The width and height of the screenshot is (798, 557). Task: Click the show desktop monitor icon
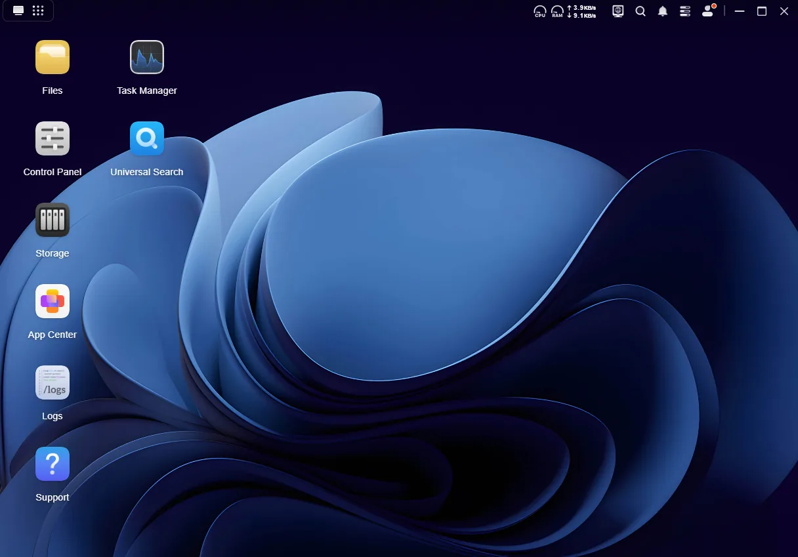coord(18,11)
